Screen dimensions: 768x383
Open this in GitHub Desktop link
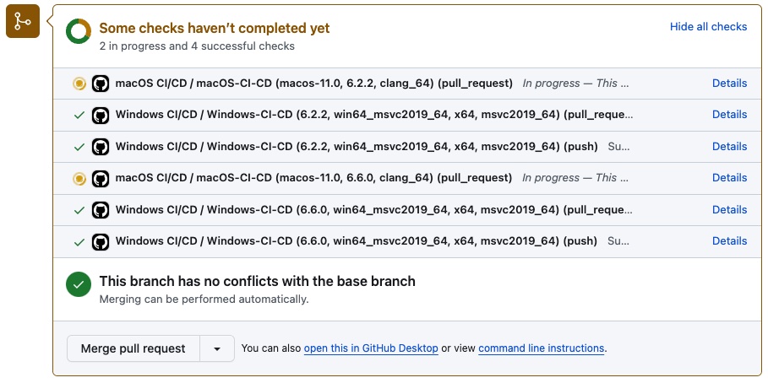pyautogui.click(x=371, y=348)
